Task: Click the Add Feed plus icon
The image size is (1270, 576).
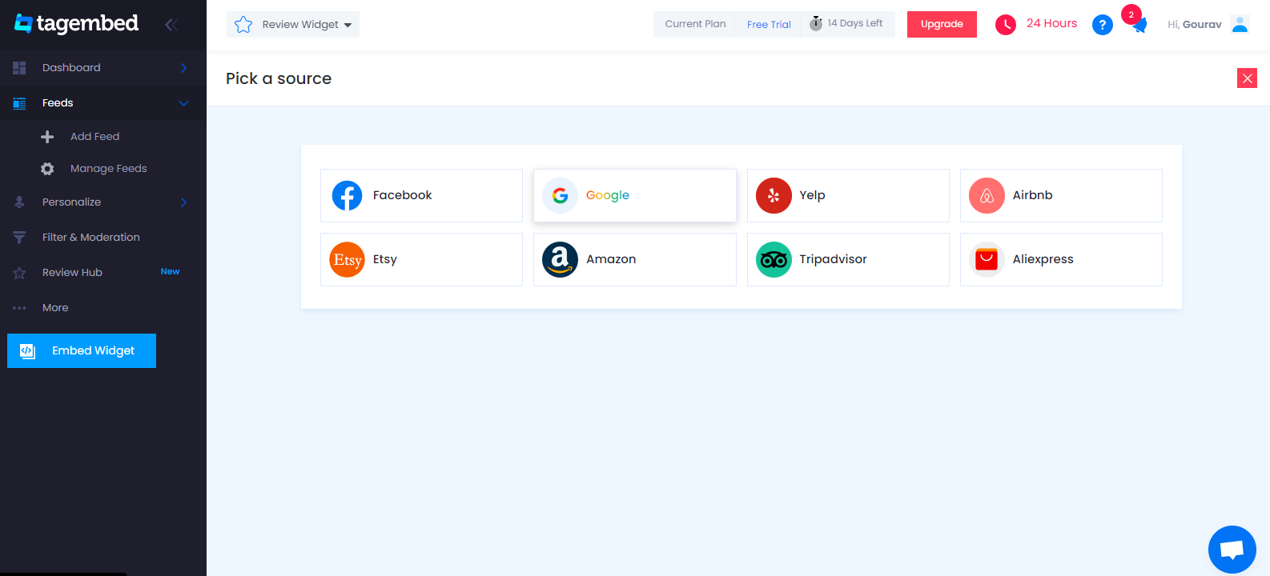Action: click(x=47, y=137)
